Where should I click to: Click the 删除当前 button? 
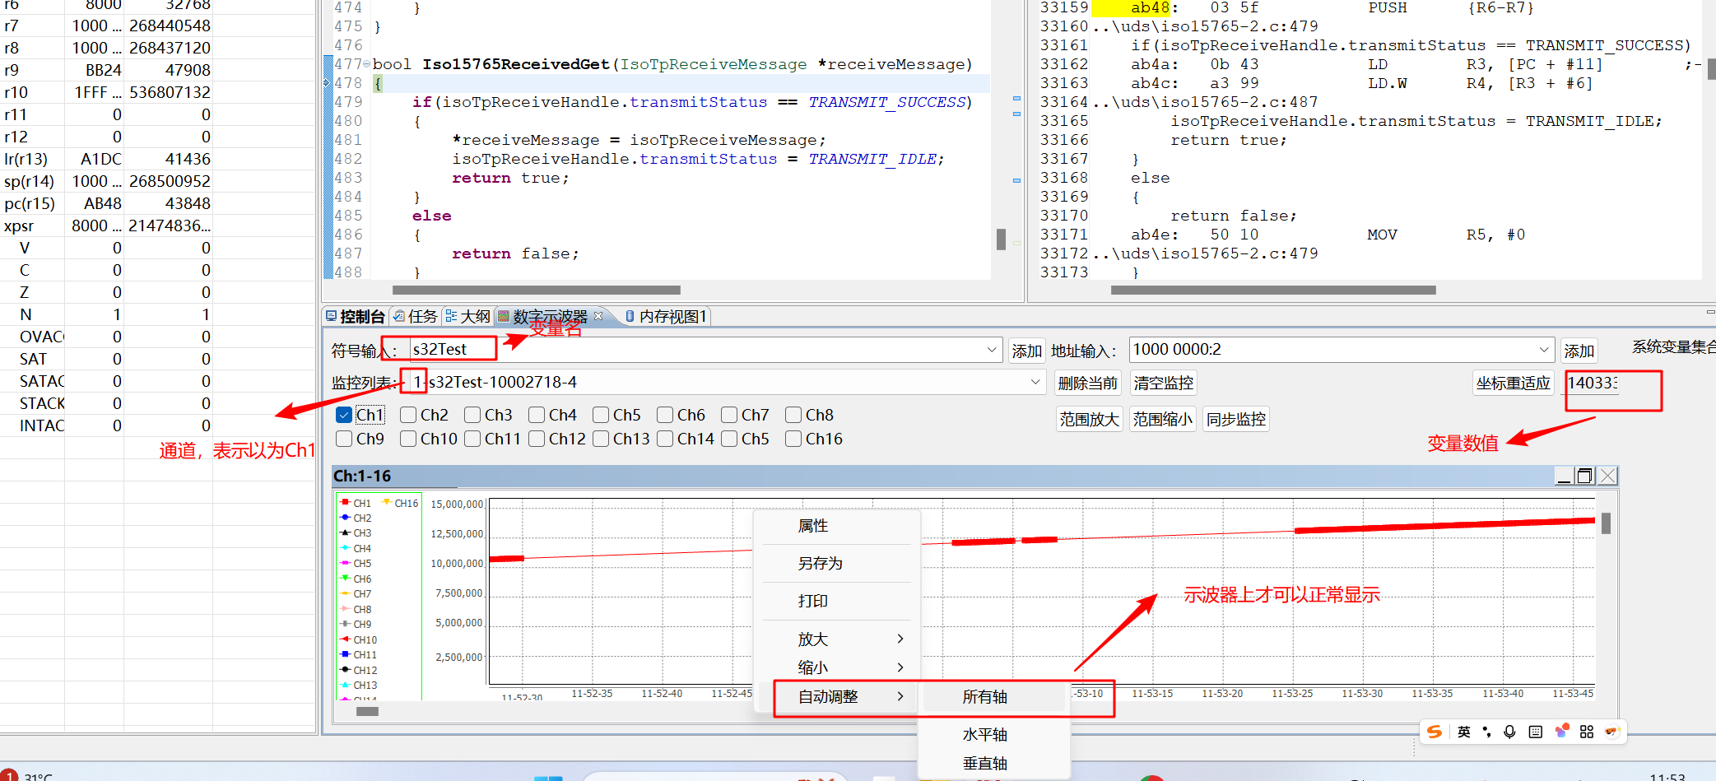1087,383
